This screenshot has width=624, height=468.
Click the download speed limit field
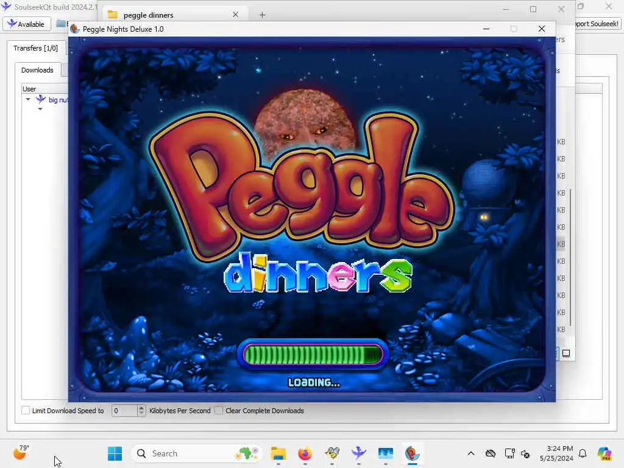[x=124, y=410]
